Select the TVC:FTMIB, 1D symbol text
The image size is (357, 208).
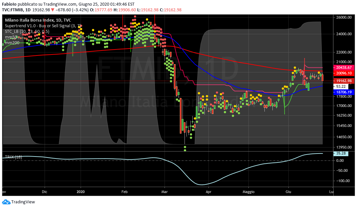tap(16, 10)
